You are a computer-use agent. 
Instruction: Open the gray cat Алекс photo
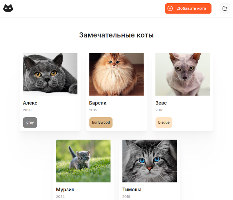pyautogui.click(x=50, y=74)
